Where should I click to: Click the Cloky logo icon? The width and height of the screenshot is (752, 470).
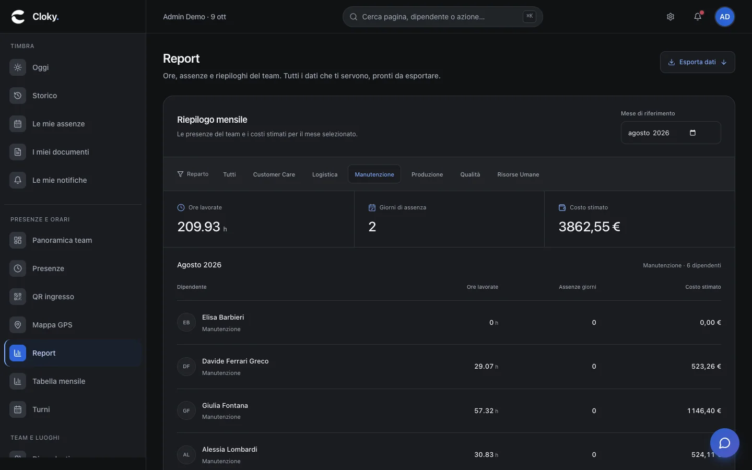[x=18, y=17]
